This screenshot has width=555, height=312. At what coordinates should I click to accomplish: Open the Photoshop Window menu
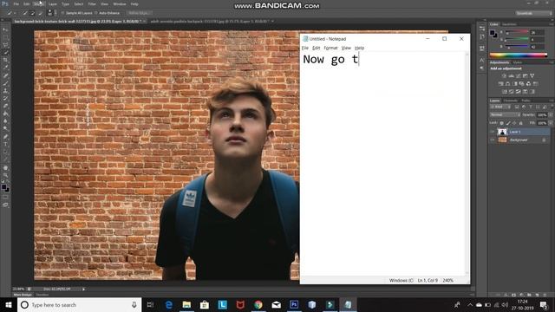(120, 3)
